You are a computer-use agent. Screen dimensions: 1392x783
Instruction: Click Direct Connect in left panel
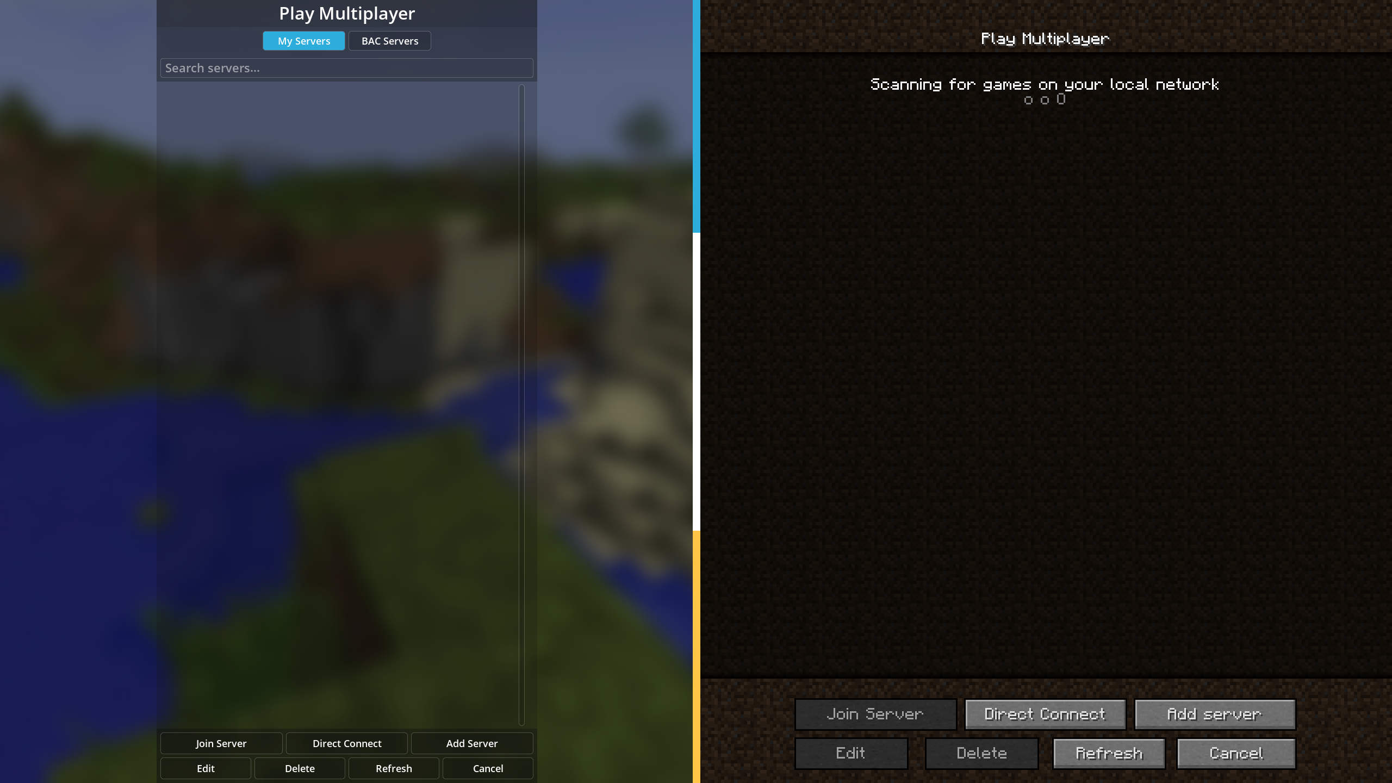point(346,743)
